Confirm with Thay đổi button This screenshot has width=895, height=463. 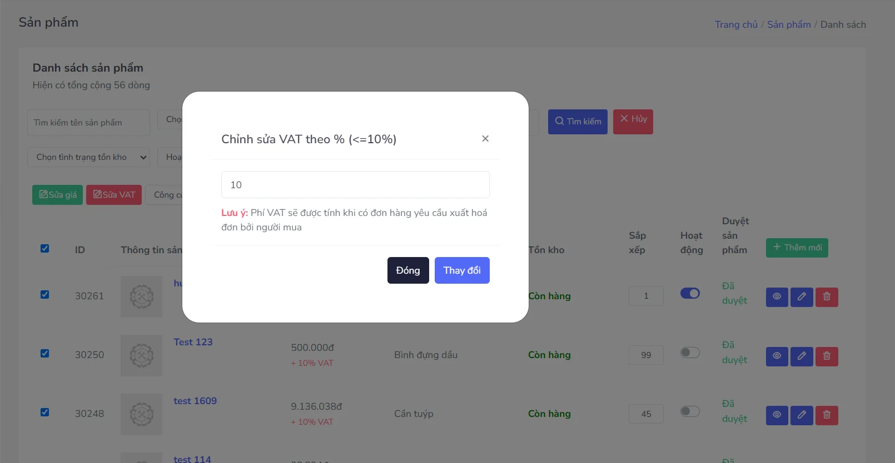pyautogui.click(x=462, y=270)
